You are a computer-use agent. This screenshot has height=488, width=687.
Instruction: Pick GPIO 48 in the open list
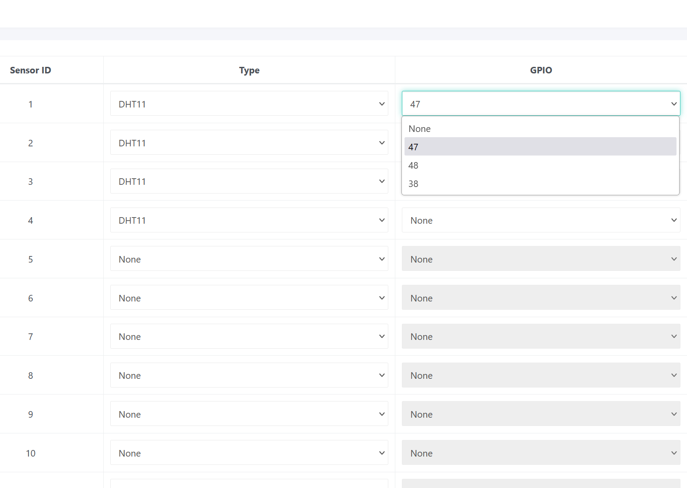540,166
